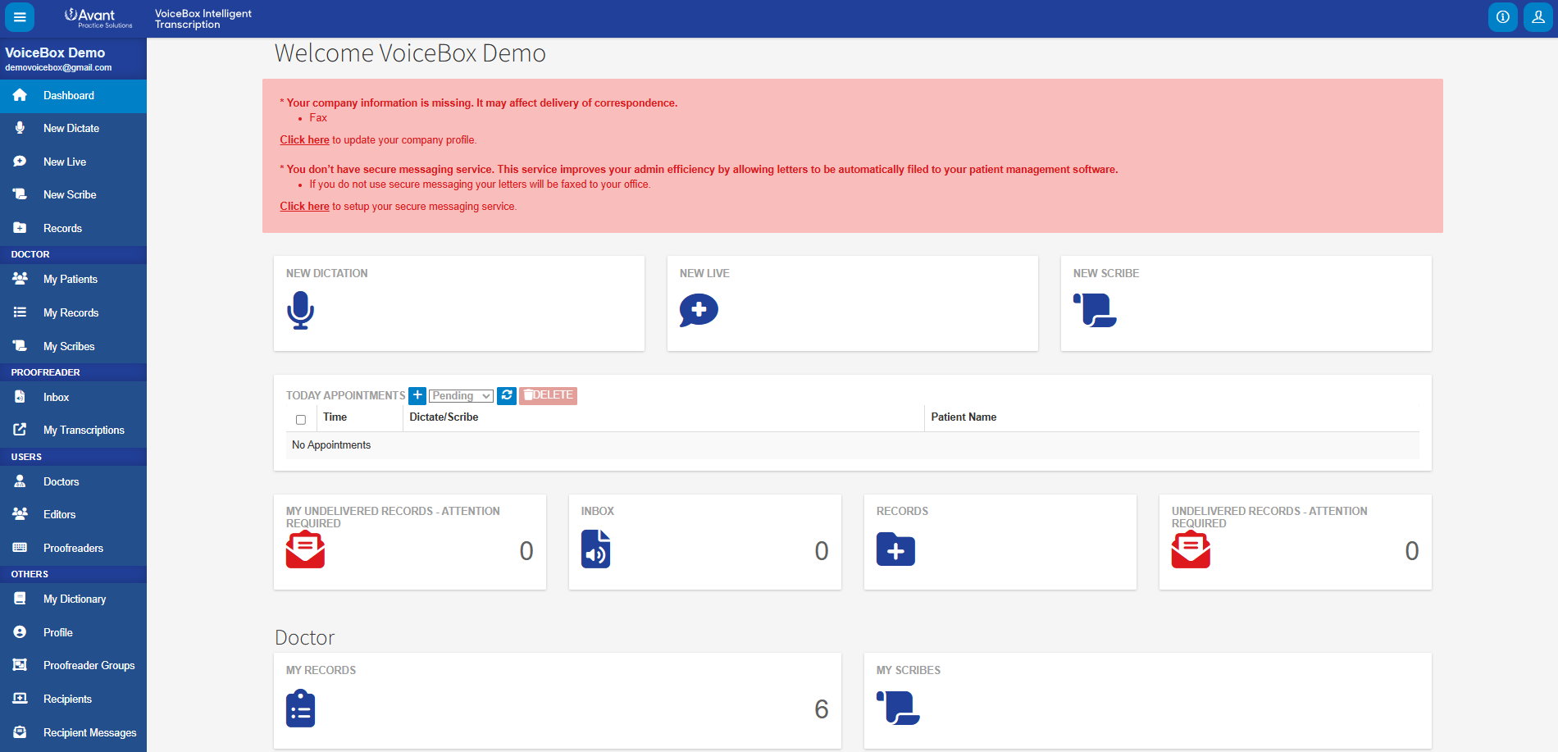1558x752 pixels.
Task: Start a new dictation via microphone icon
Action: 300,310
